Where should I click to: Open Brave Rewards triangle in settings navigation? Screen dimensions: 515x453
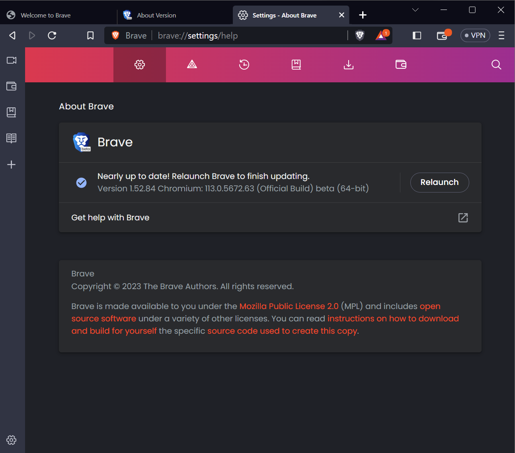(192, 65)
